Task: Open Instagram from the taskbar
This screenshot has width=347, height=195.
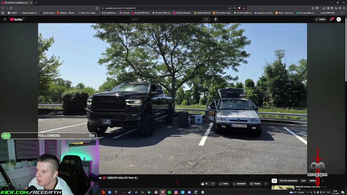Action: pos(176,192)
